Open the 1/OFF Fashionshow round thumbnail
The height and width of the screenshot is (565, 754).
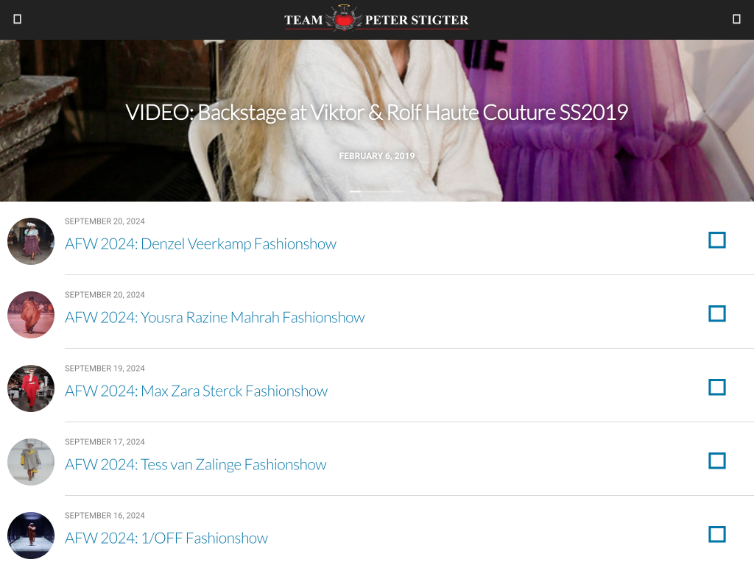[31, 536]
